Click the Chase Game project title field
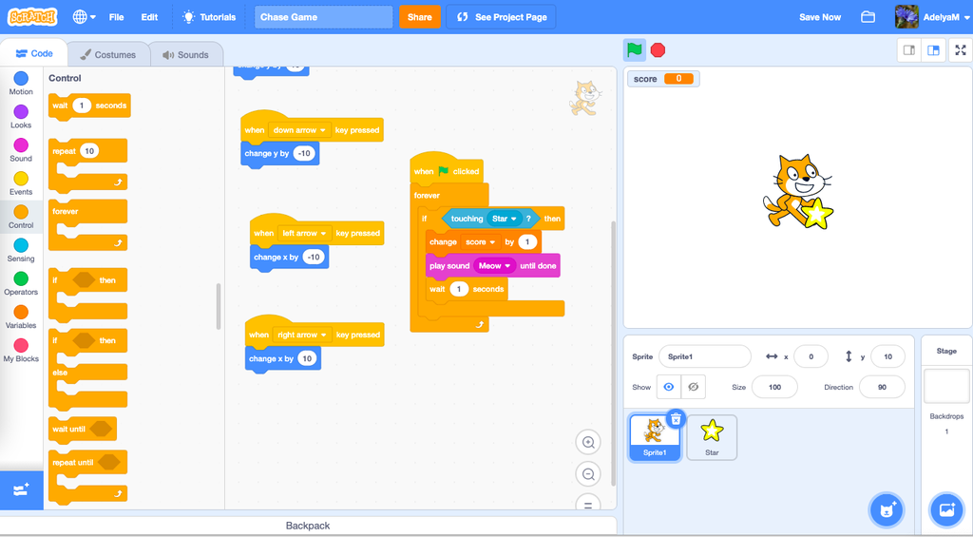This screenshot has width=973, height=537. 323,17
